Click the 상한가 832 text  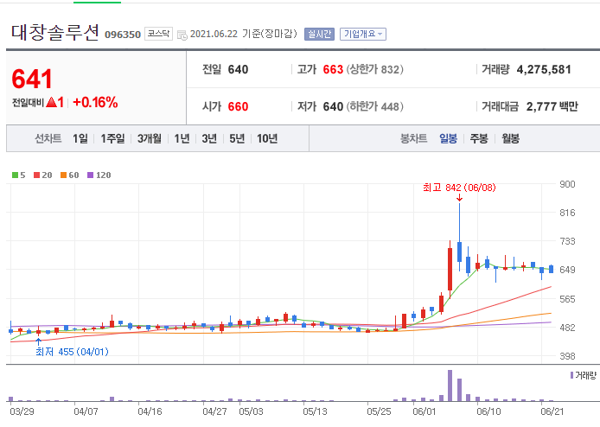point(374,70)
